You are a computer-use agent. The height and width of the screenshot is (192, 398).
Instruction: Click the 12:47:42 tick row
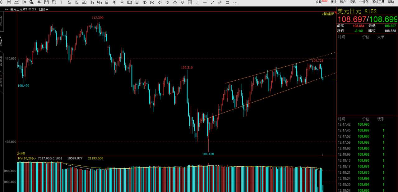click(x=367, y=124)
